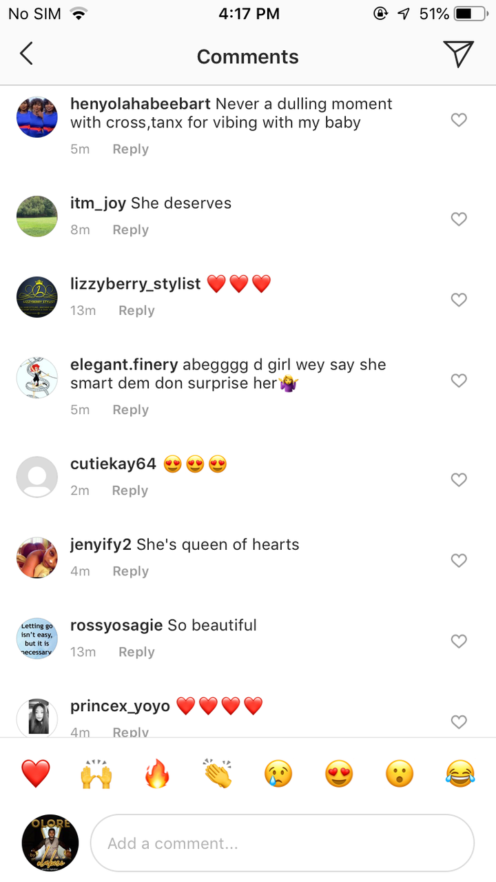Insert the red heart quick emoji
496x882 pixels.
(36, 773)
